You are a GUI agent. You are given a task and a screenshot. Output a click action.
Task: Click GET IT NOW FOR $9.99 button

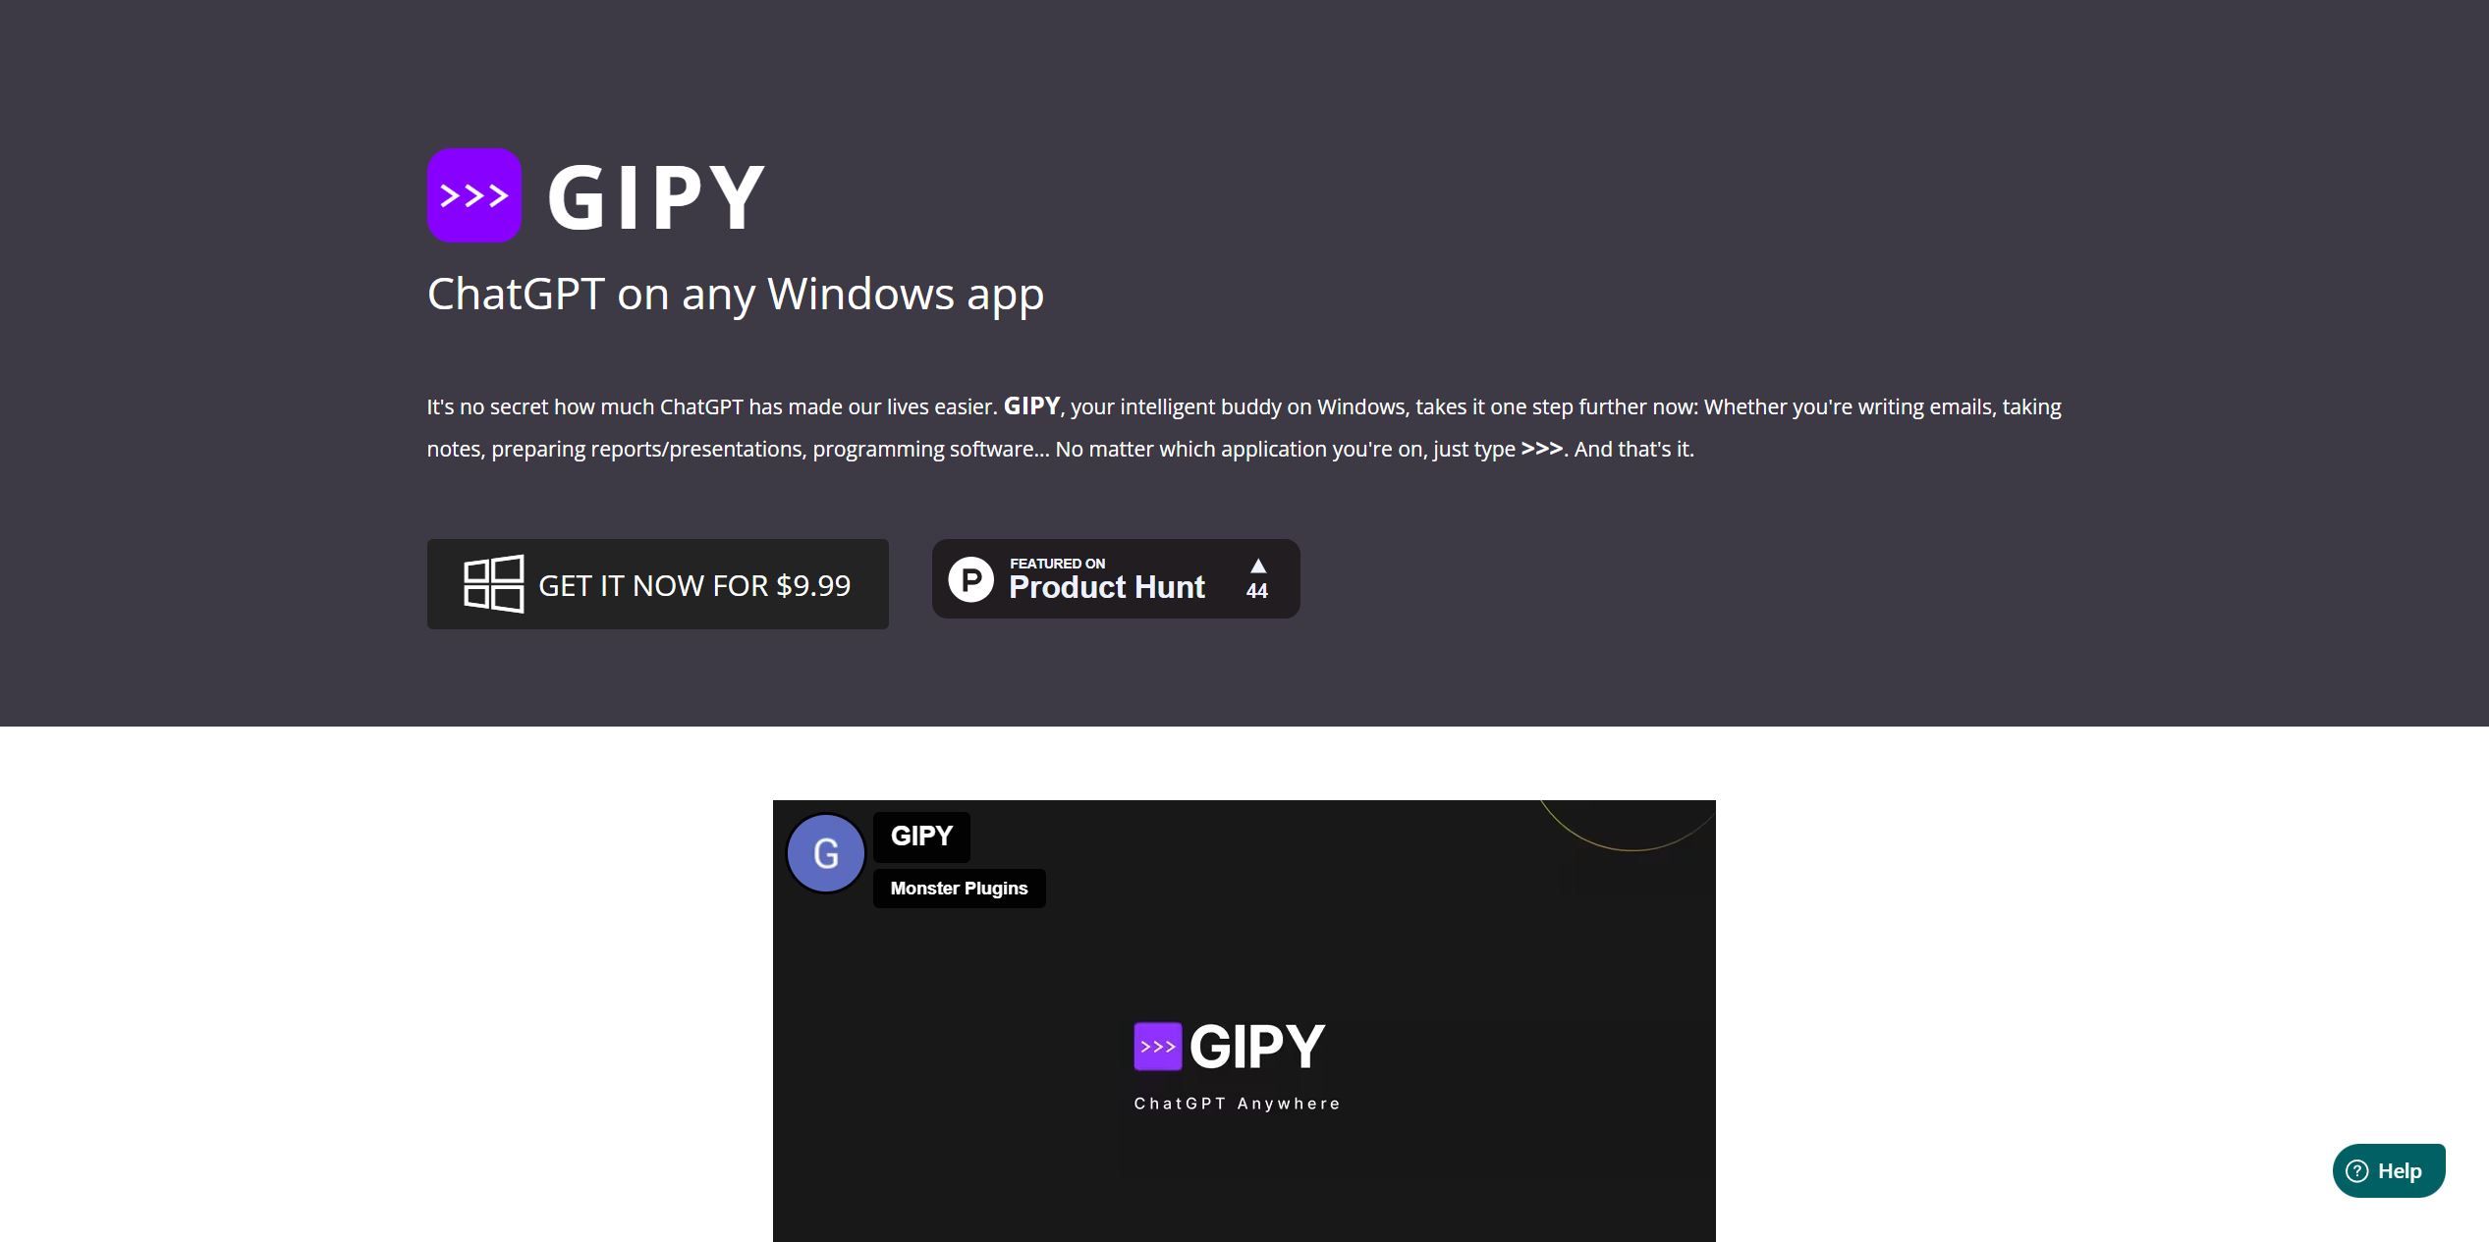click(657, 582)
